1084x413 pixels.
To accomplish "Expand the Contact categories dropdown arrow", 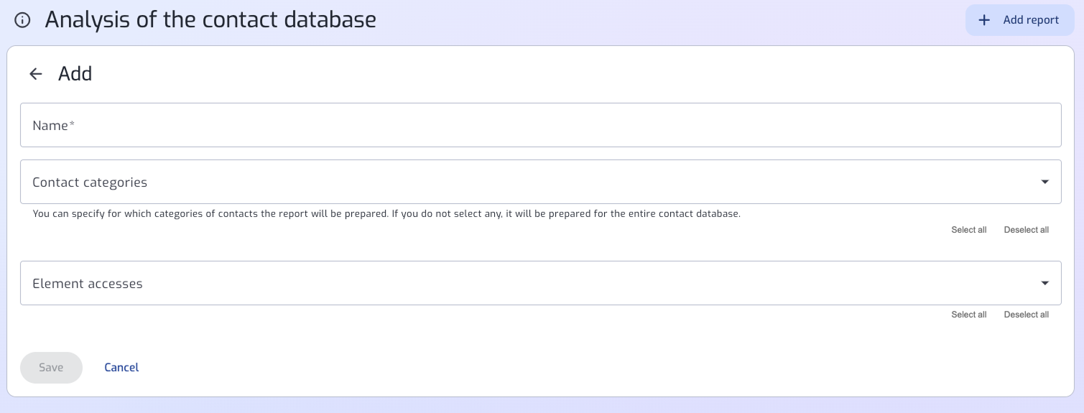I will click(x=1045, y=182).
